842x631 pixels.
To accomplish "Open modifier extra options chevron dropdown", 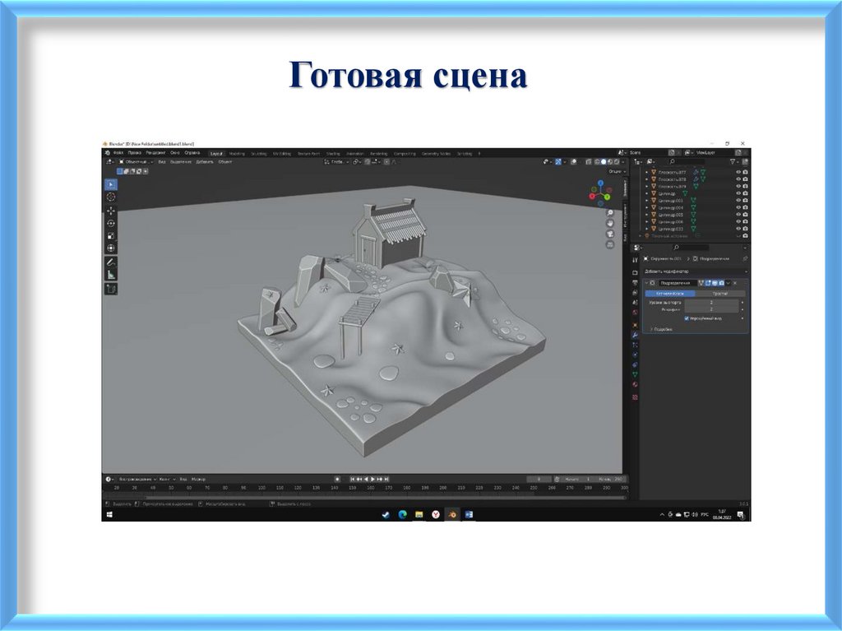I will [x=729, y=283].
